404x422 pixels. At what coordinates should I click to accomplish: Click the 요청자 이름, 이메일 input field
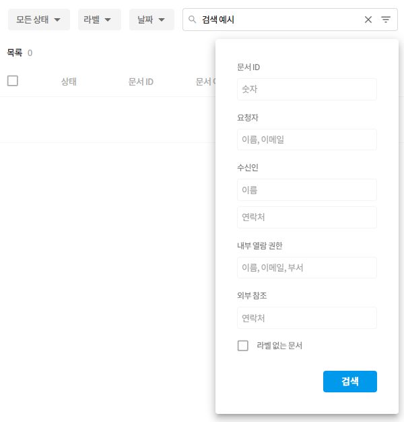(306, 140)
